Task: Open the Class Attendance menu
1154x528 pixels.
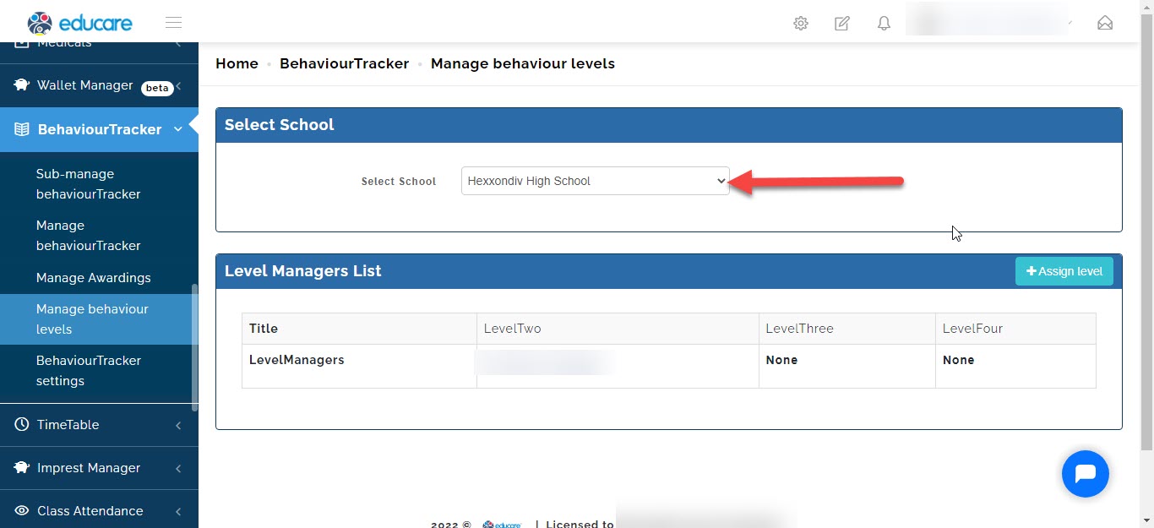Action: (99, 511)
